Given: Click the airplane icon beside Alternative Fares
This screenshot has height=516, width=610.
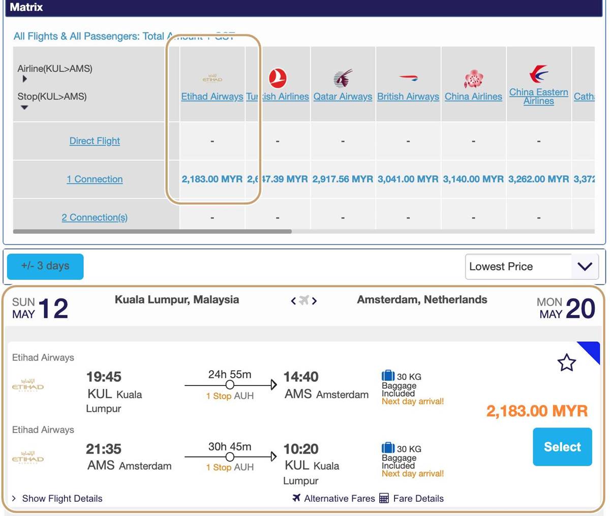Looking at the screenshot, I should point(296,498).
